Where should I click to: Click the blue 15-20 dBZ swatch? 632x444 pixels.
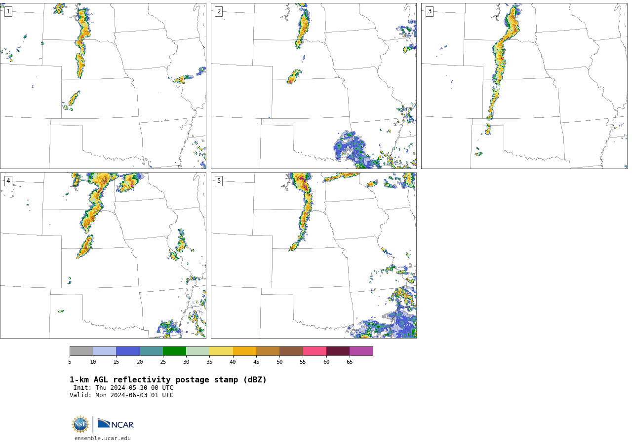point(128,351)
